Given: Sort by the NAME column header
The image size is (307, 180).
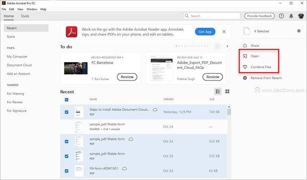Looking at the screenshot, I should coord(93,99).
